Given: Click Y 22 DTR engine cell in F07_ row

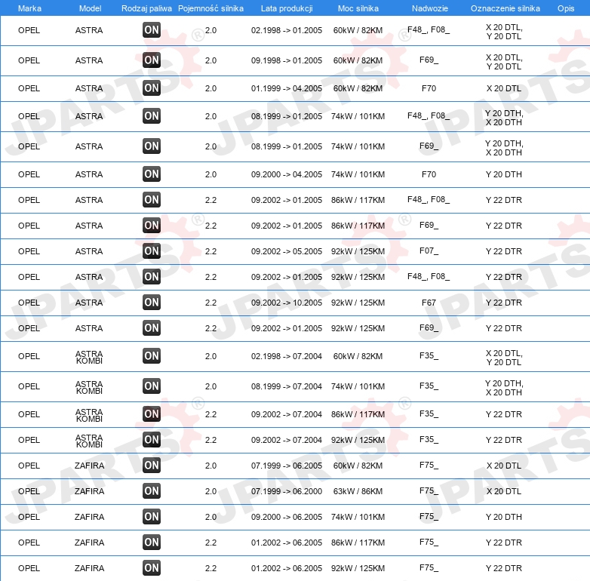Looking at the screenshot, I should coord(504,251).
